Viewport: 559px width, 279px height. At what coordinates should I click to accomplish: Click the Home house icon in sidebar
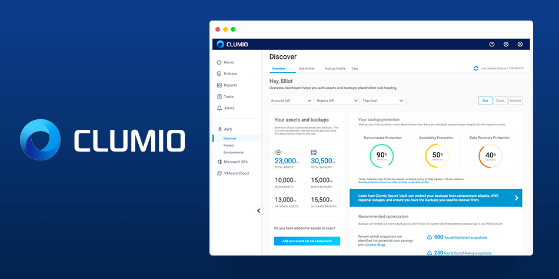click(x=219, y=62)
